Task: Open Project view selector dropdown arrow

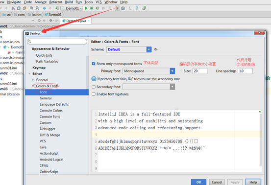Action: [33, 21]
